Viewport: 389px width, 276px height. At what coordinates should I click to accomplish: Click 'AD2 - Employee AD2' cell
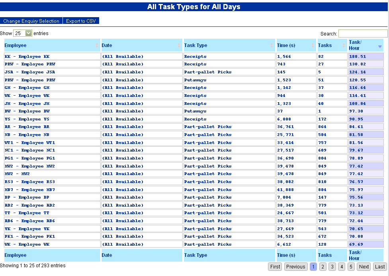(52, 205)
